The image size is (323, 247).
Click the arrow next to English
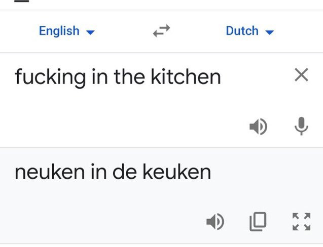click(x=90, y=32)
